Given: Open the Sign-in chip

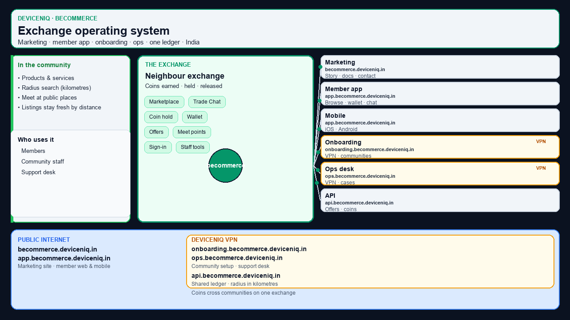Looking at the screenshot, I should click(x=158, y=147).
